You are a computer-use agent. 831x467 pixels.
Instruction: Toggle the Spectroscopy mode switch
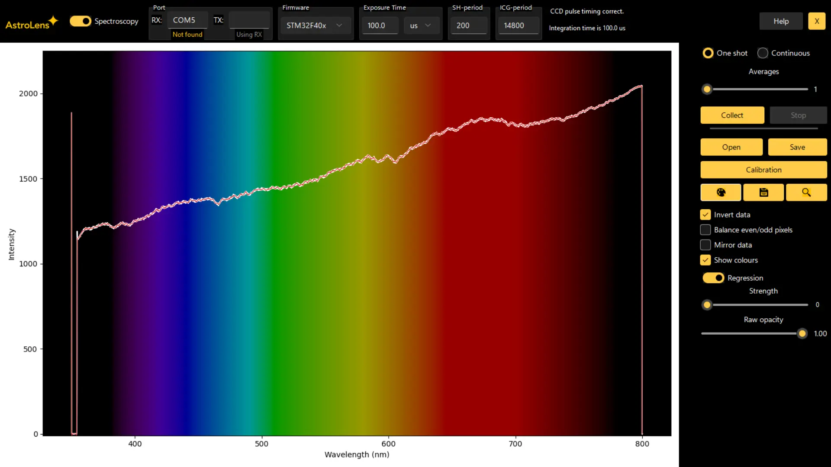coord(81,21)
